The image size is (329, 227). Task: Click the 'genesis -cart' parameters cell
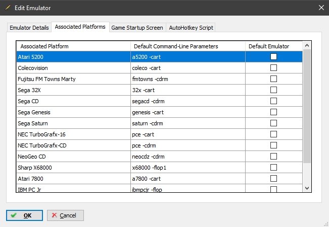click(188, 112)
